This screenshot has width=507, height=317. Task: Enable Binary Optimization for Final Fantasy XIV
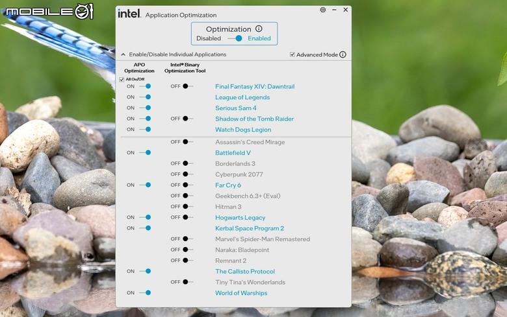(x=188, y=86)
